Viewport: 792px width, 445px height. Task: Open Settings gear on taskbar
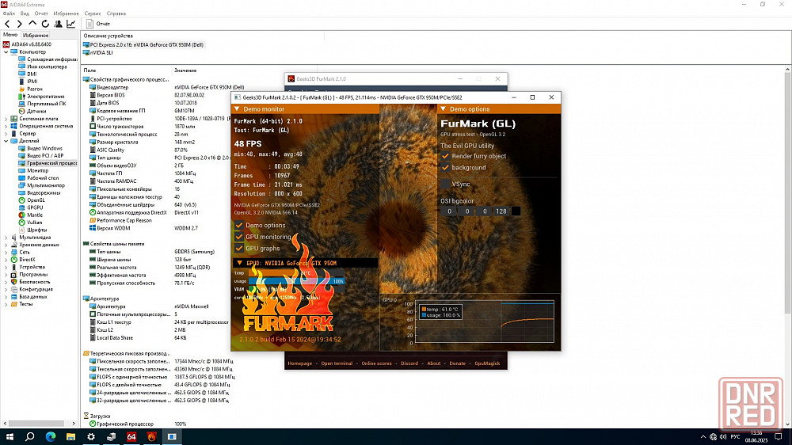(91, 437)
